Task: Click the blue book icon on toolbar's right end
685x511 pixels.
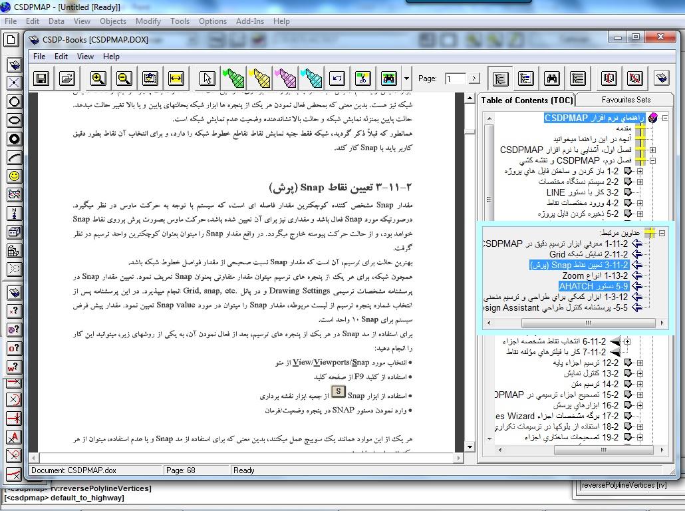Action: (662, 79)
